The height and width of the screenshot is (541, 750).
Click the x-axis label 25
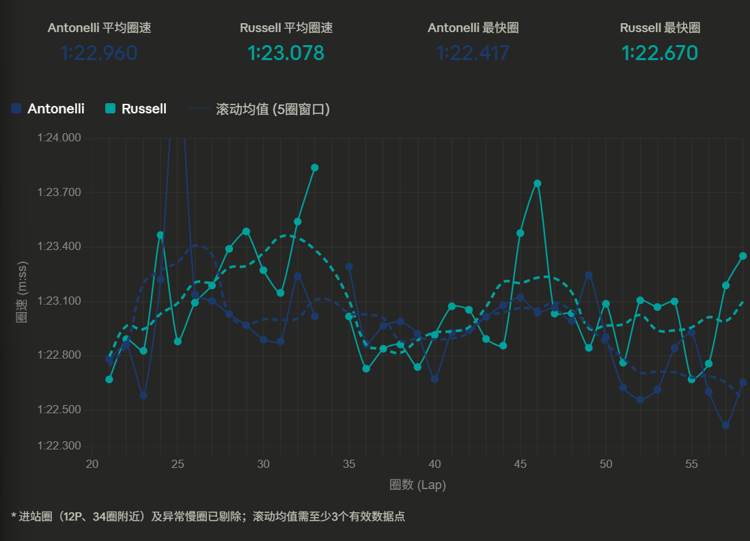(178, 464)
